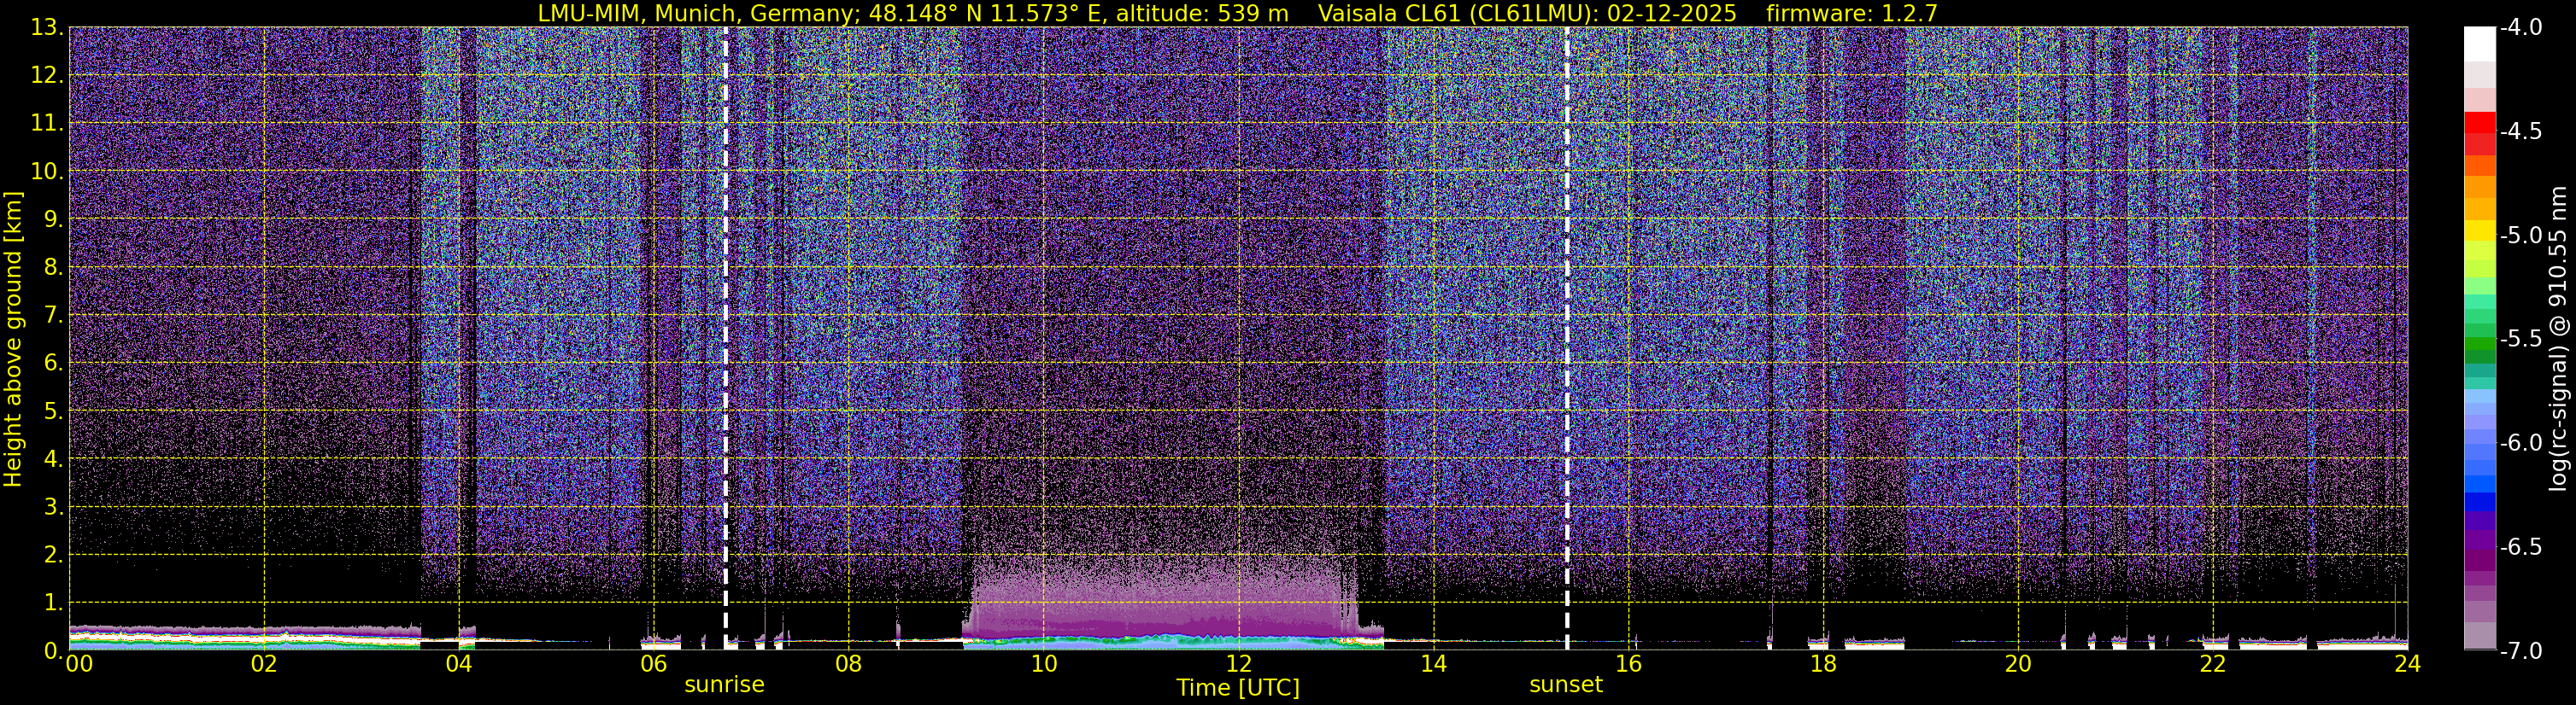Click the red band in the colorbar
Viewport: 2576px width, 705px height.
[2479, 124]
